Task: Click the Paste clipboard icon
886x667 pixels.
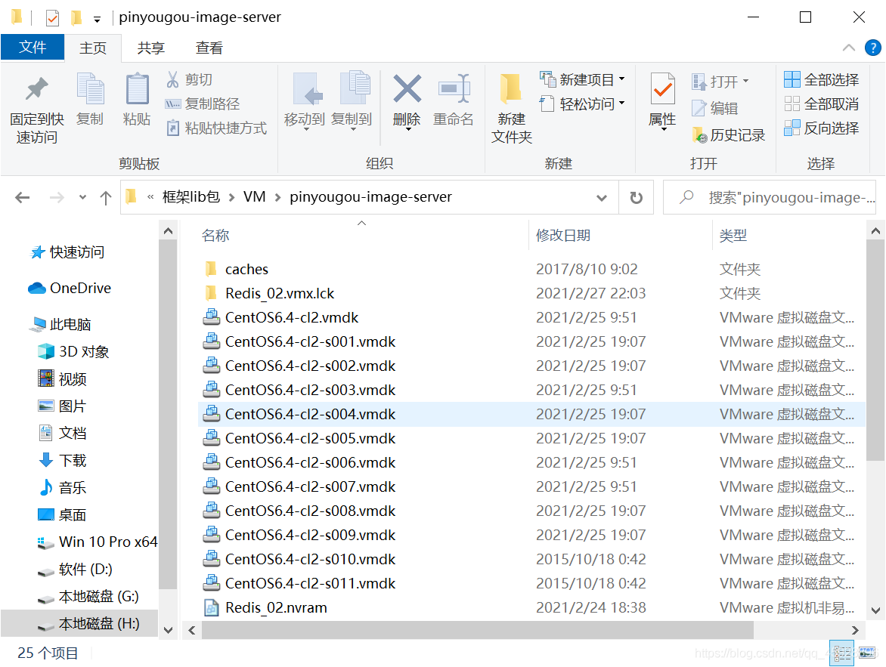Action: click(x=137, y=88)
